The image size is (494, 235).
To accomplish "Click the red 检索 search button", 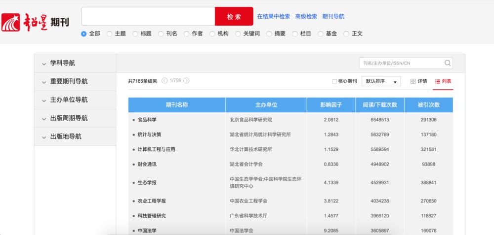I will [234, 16].
